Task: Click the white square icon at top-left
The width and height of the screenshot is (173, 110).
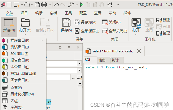Action: [x=9, y=5]
